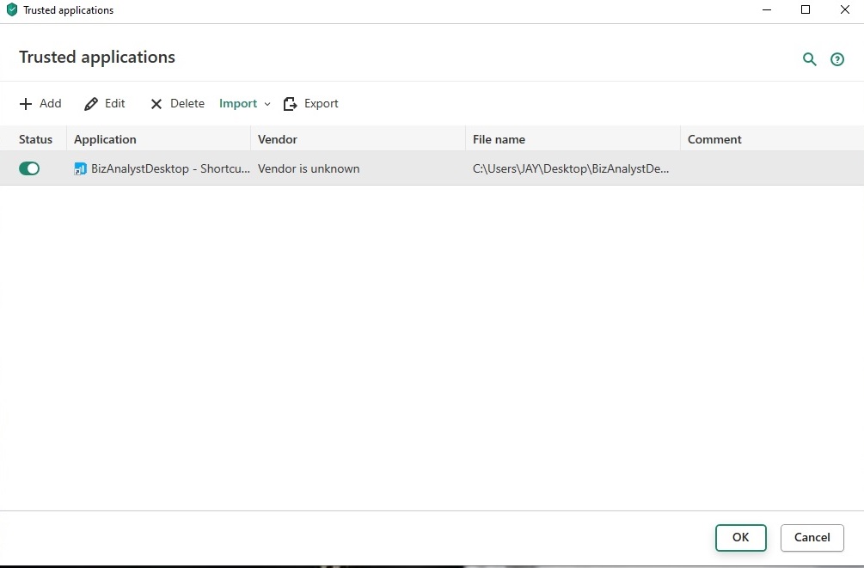Viewport: 864px width, 568px height.
Task: Click the C:\Users\JAY\Desktop file path cell
Action: tap(571, 168)
